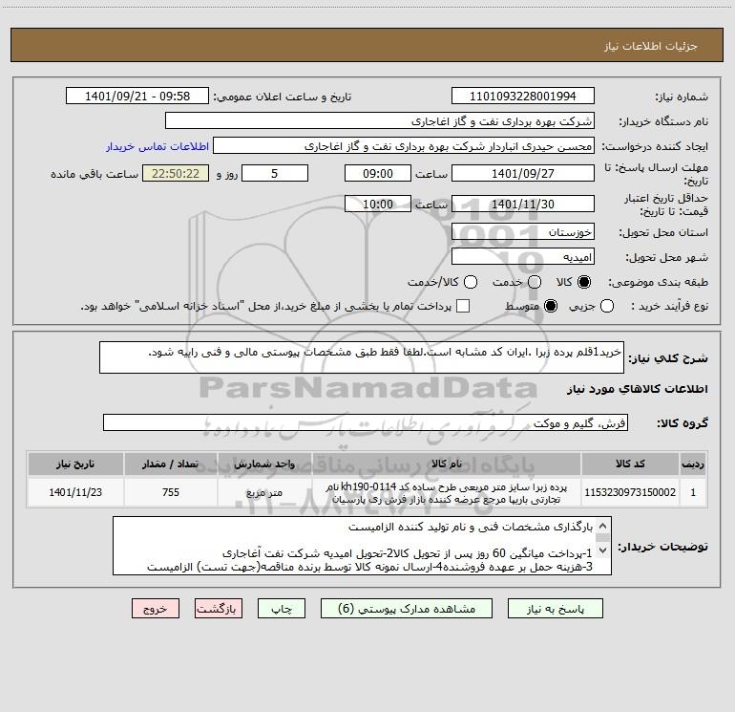The width and height of the screenshot is (735, 712).
Task: Click the کد کالا column header
Action: pyautogui.click(x=630, y=464)
